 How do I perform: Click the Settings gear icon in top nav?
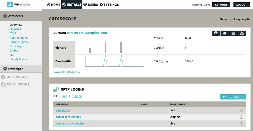tap(101, 5)
